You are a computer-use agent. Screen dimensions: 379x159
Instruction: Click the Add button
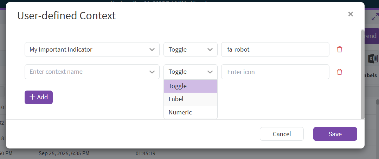point(39,97)
